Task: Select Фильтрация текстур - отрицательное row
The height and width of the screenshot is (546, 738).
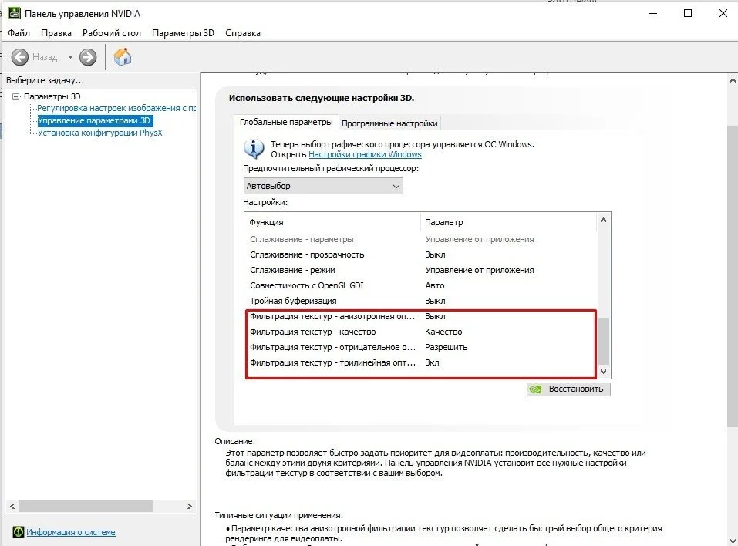Action: coord(421,347)
